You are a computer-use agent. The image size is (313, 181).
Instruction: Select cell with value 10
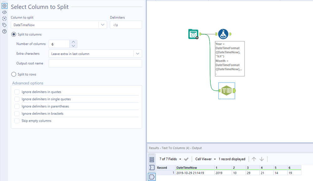(239, 173)
